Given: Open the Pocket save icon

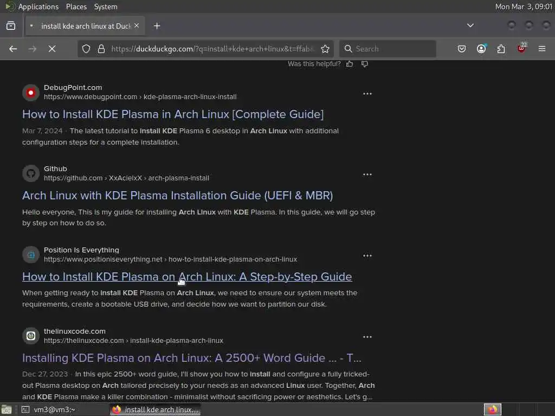Looking at the screenshot, I should (x=462, y=49).
